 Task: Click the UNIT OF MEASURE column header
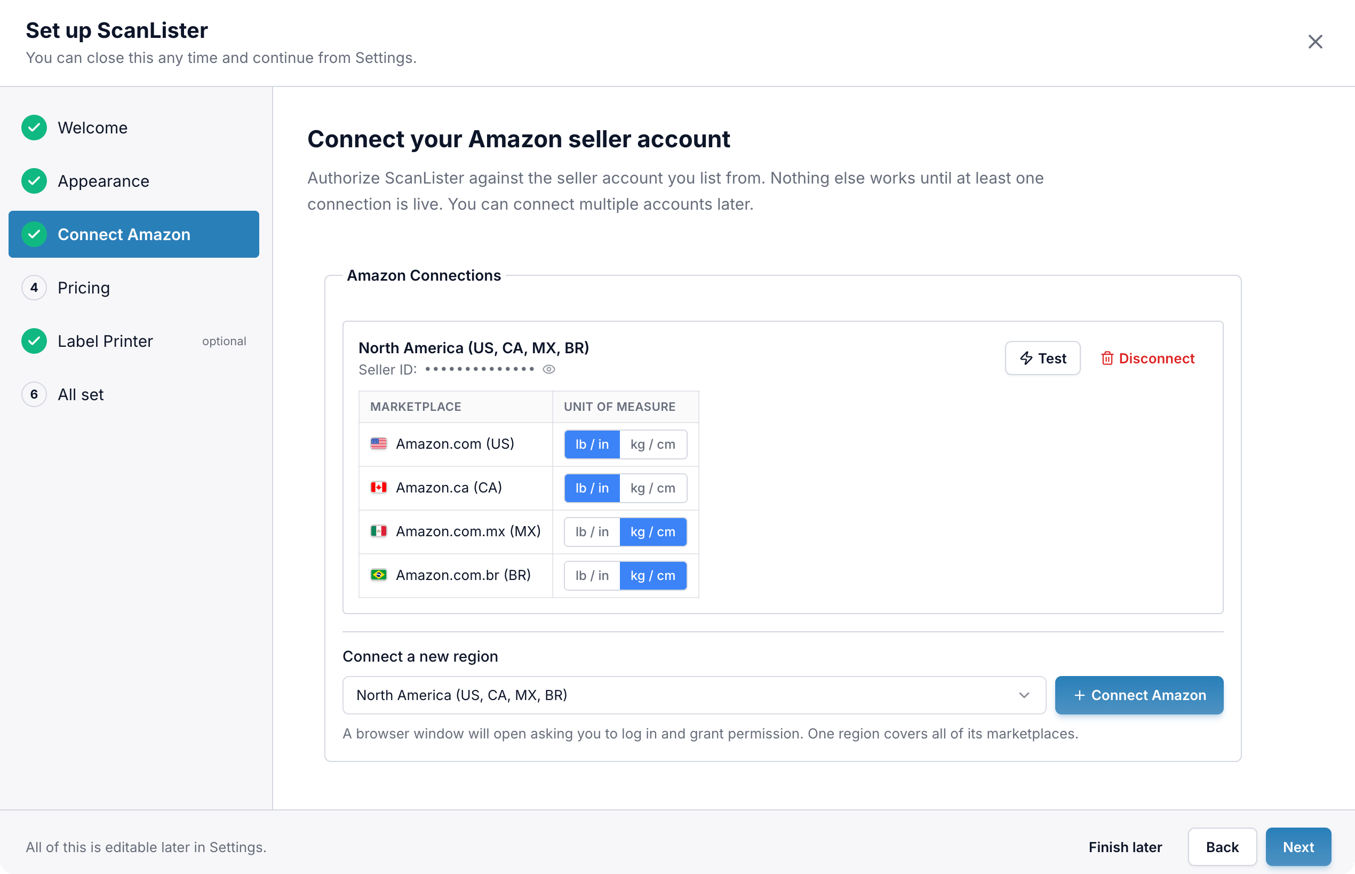(619, 407)
